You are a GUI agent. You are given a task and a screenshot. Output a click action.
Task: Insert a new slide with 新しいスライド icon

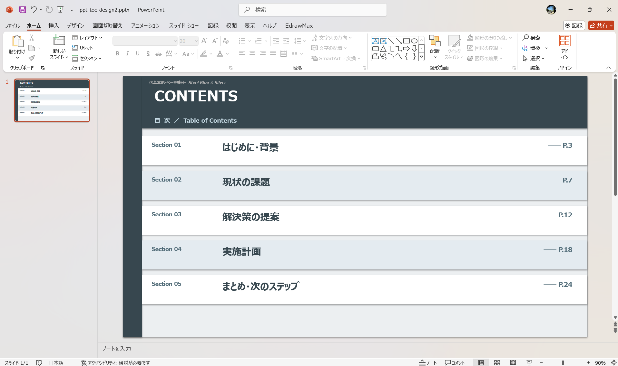click(59, 41)
